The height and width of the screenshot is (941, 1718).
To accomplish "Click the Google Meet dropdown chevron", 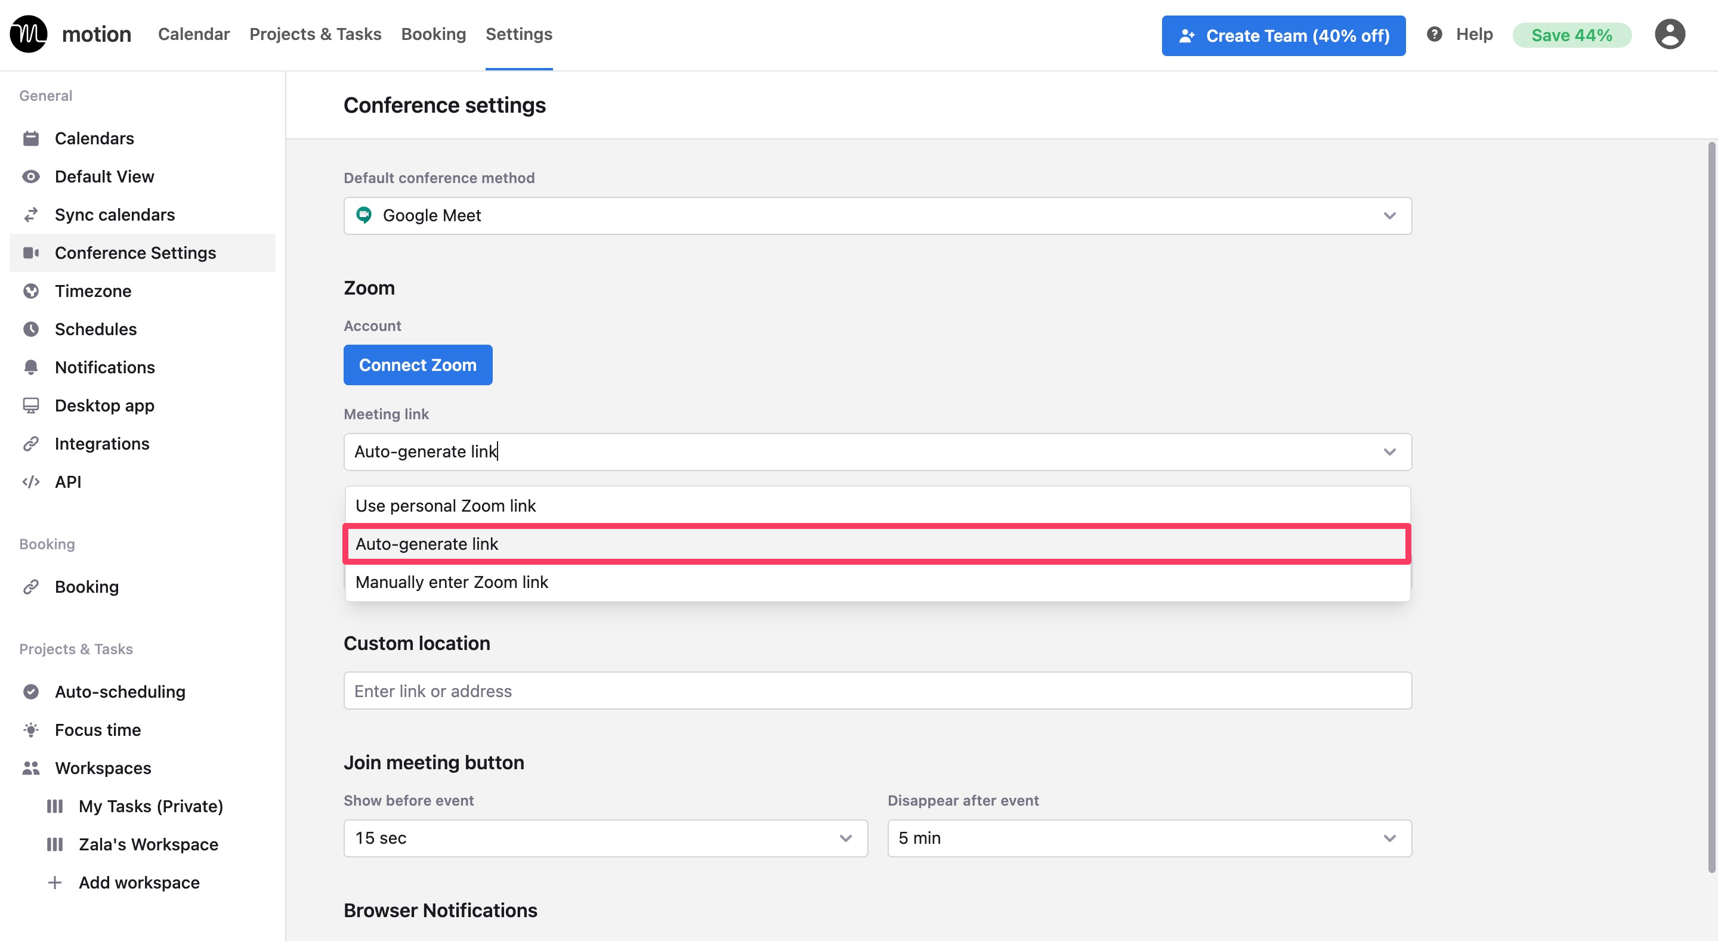I will [1390, 215].
